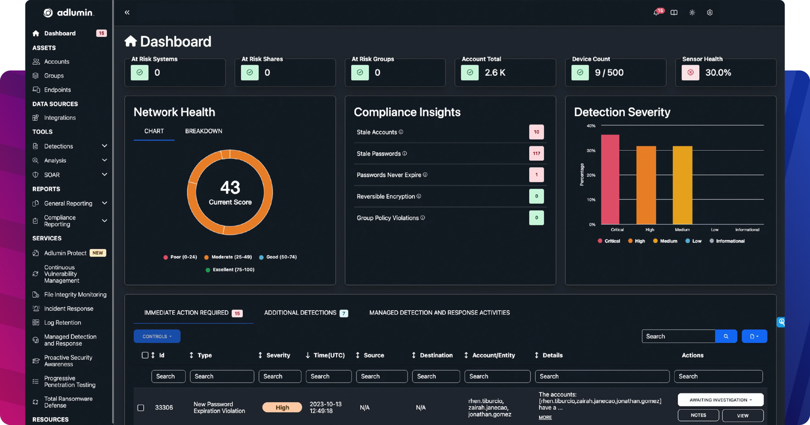Open File Integrity Monitoring service
Screen dimensions: 810x425
75,294
